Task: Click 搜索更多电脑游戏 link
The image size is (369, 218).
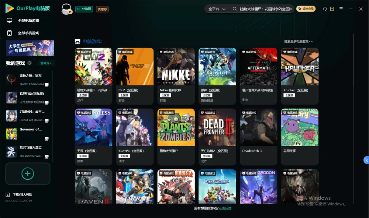Action: (299, 42)
